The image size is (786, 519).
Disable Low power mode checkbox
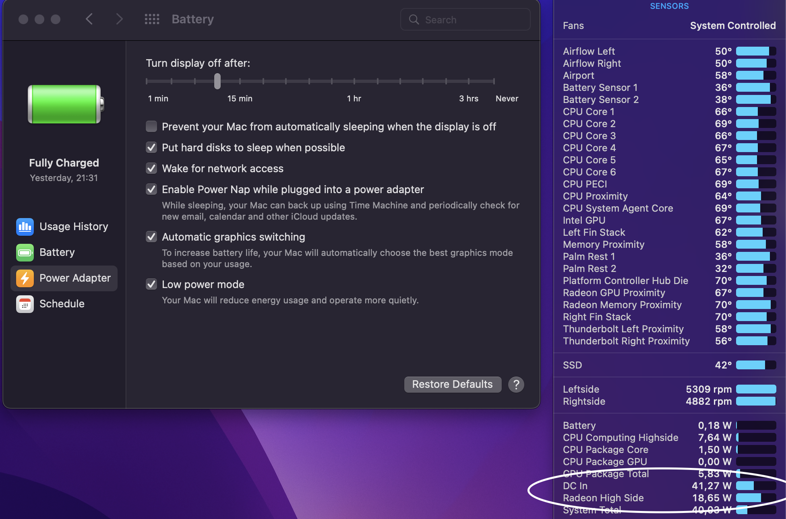click(x=151, y=284)
